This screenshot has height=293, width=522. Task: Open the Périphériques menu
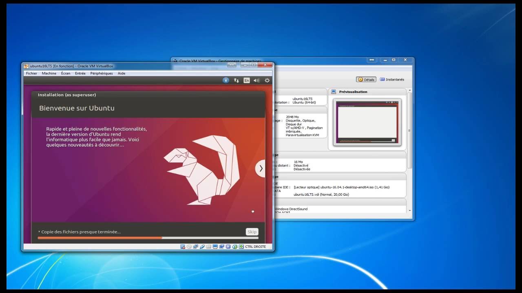102,73
